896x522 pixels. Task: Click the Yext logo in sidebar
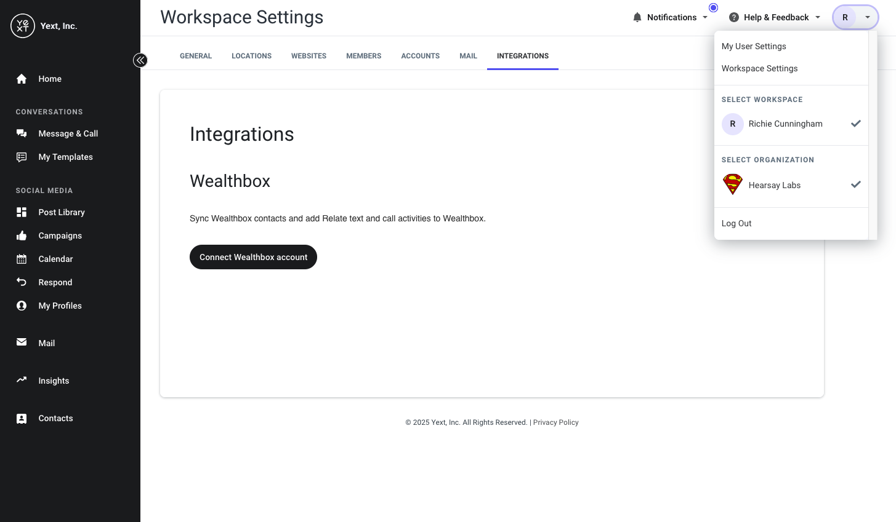23,26
